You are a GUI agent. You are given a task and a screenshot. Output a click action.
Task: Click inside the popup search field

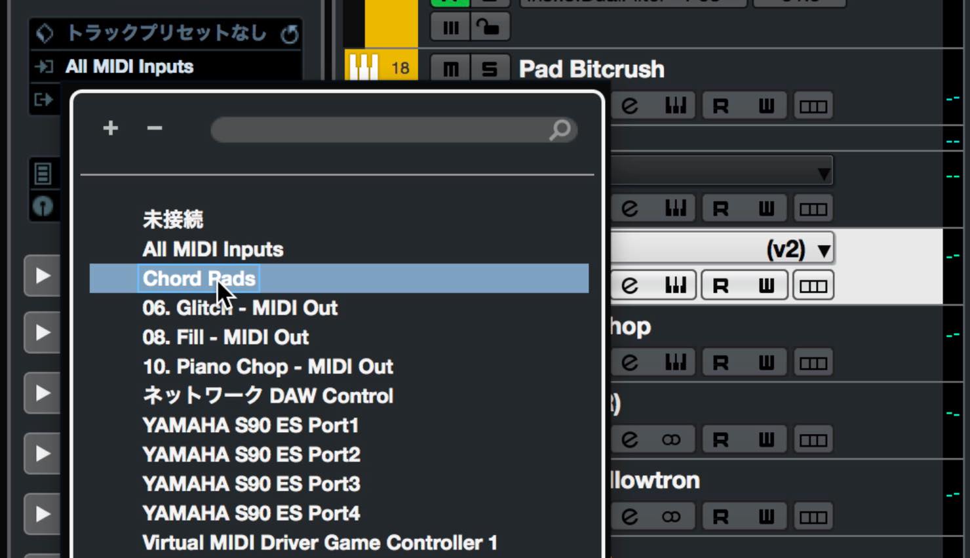pyautogui.click(x=393, y=130)
